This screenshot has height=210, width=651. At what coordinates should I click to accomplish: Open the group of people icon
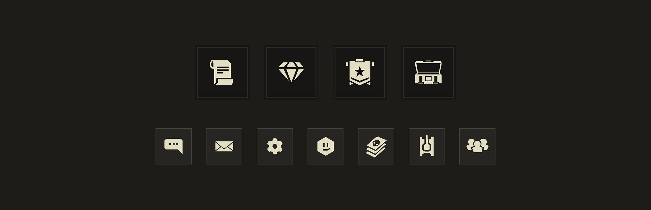click(x=477, y=146)
